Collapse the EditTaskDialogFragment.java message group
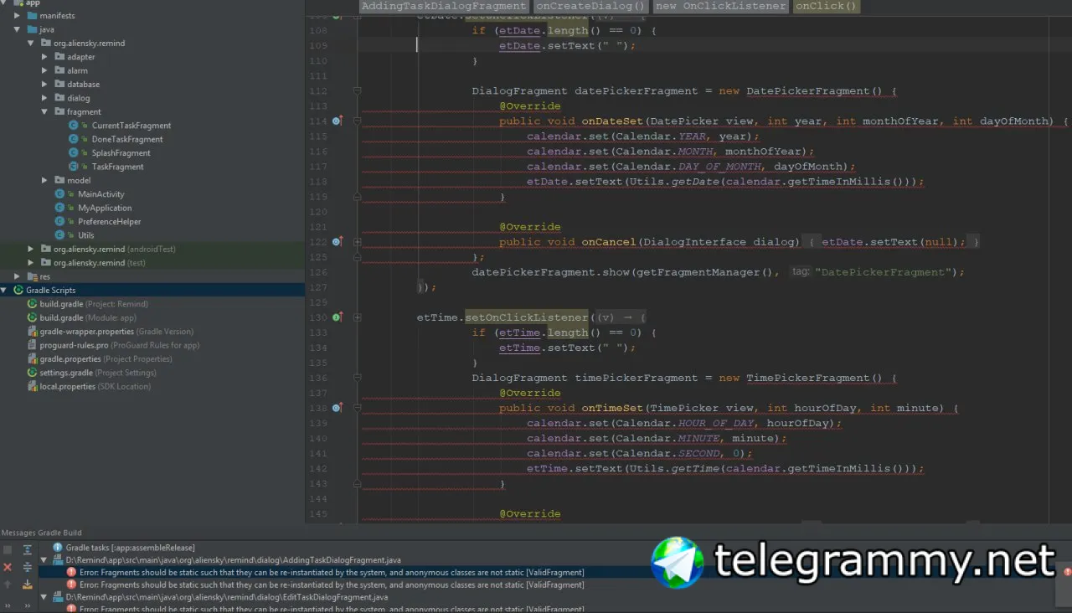 [44, 598]
